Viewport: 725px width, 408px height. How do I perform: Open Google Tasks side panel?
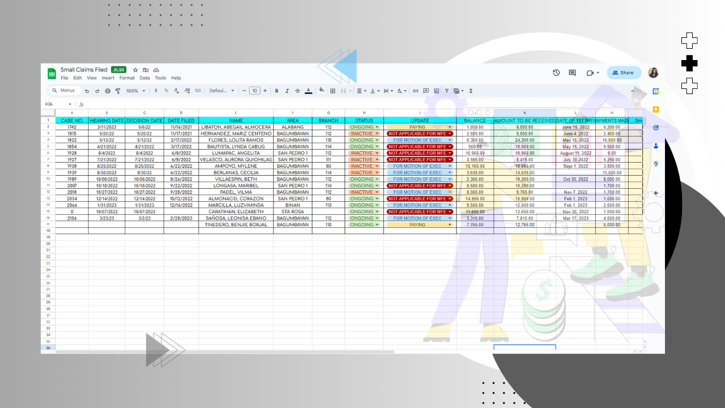(x=656, y=127)
